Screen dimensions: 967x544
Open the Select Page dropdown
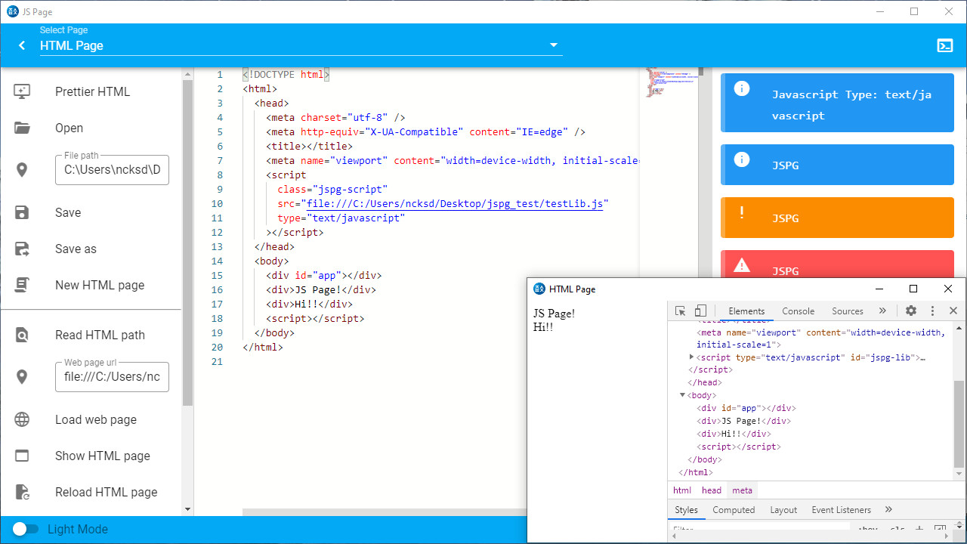pyautogui.click(x=554, y=45)
